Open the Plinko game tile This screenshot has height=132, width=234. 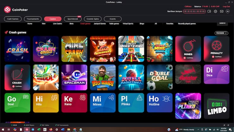click(131, 103)
